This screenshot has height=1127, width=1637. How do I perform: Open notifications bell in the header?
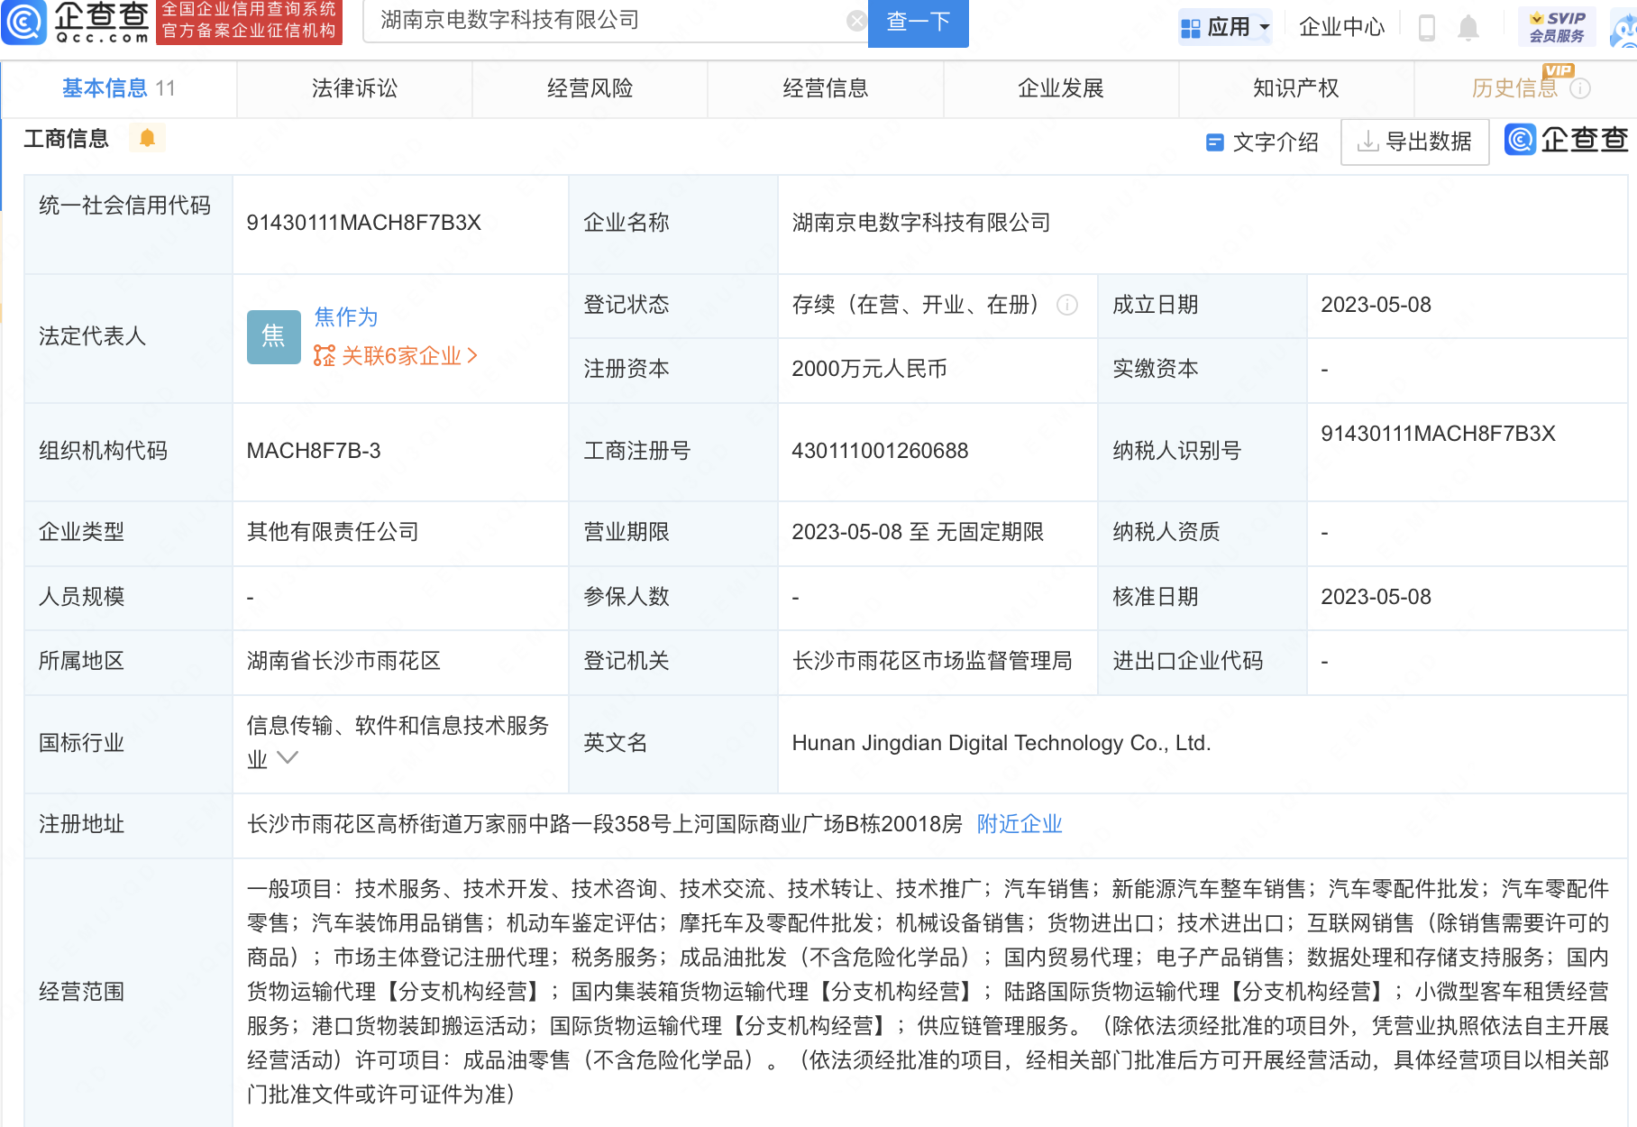tap(1468, 27)
